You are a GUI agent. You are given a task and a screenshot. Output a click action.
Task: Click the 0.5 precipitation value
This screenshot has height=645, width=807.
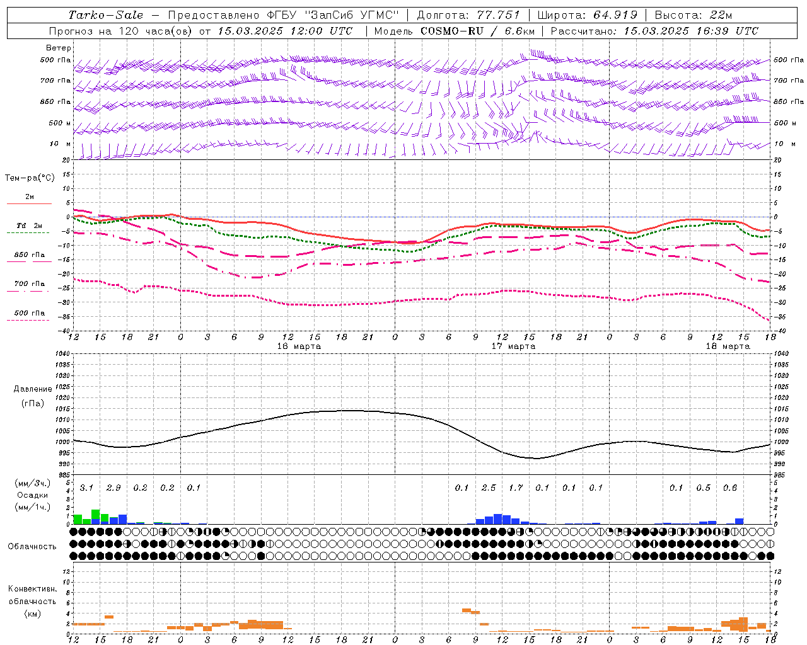pos(703,488)
